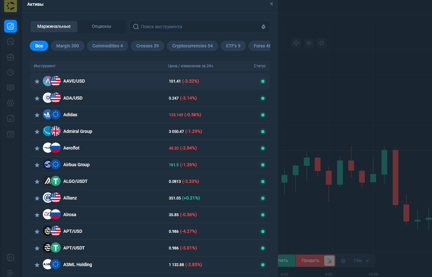
Task: Click the crosshair icon above chart
Action: click(296, 43)
